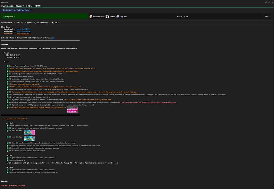Click Add dependency
This screenshot has height=189, width=274.
pyautogui.click(x=41, y=23)
